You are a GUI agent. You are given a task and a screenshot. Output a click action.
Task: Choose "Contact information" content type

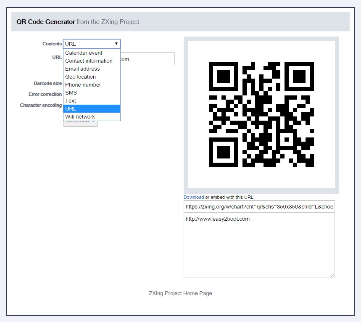[x=89, y=61]
